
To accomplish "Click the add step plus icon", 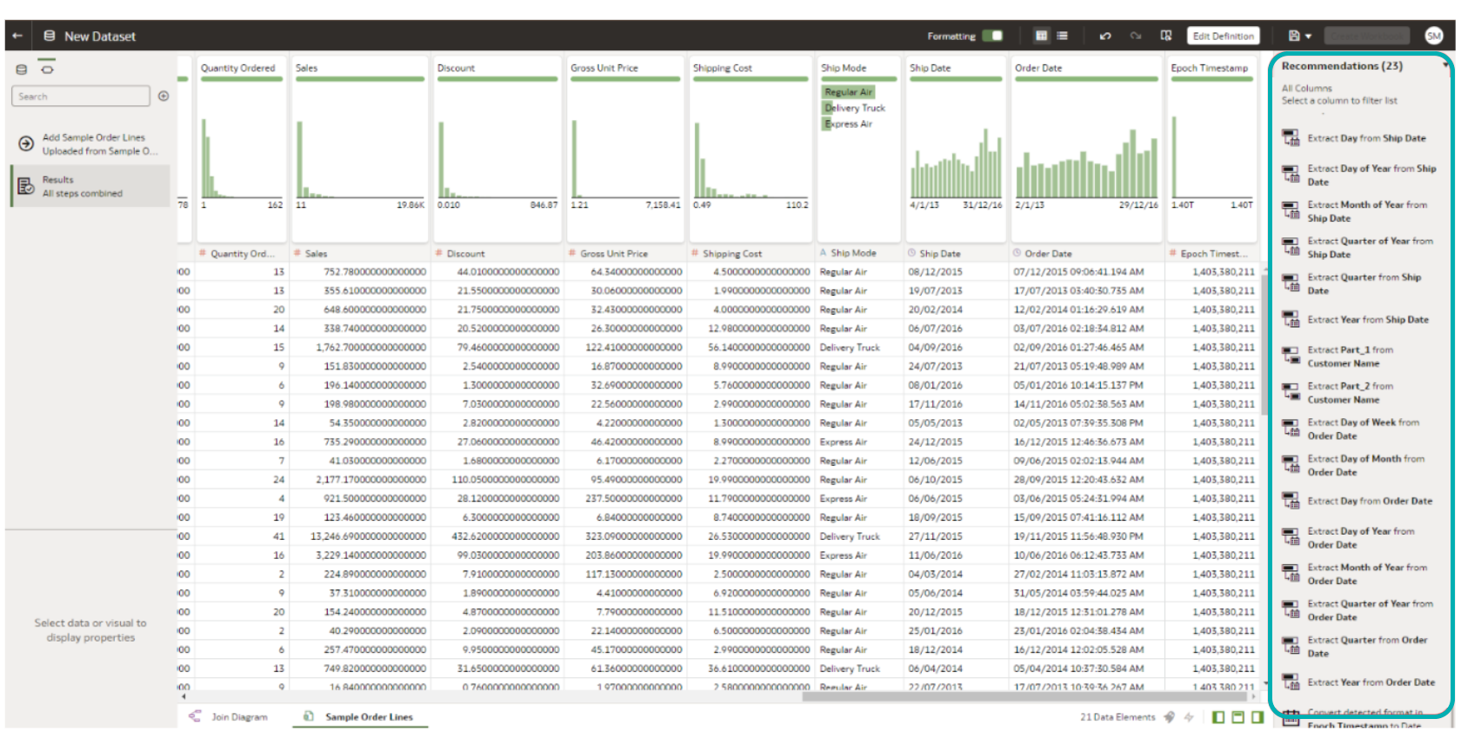I will pyautogui.click(x=163, y=96).
